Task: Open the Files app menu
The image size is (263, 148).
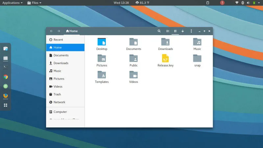Action: [x=34, y=3]
